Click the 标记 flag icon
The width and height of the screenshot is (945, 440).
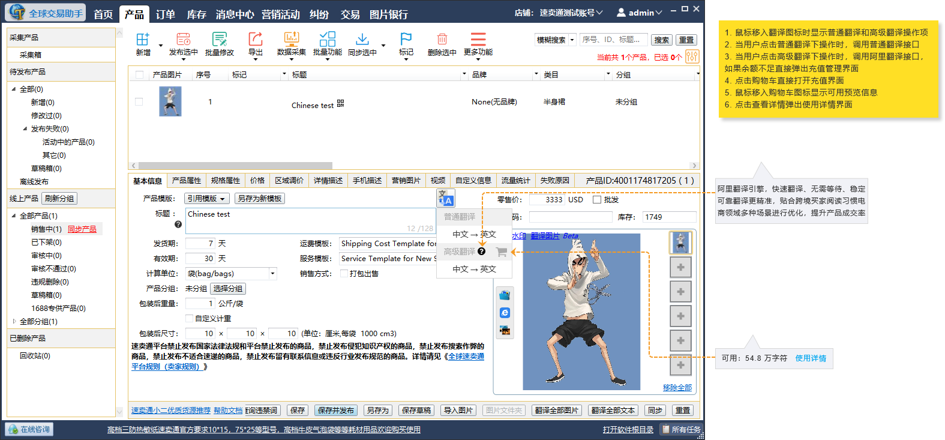tap(406, 40)
